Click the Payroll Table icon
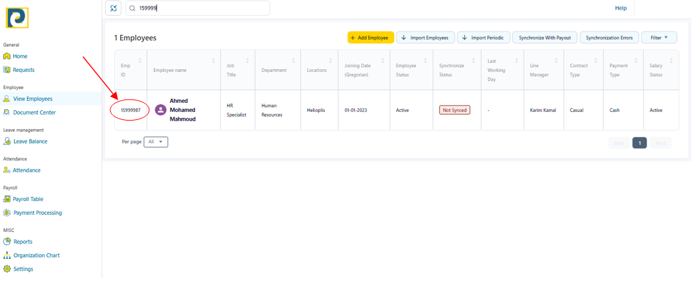The height and width of the screenshot is (284, 696). (7, 199)
